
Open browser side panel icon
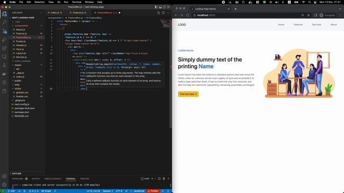[x=316, y=15]
